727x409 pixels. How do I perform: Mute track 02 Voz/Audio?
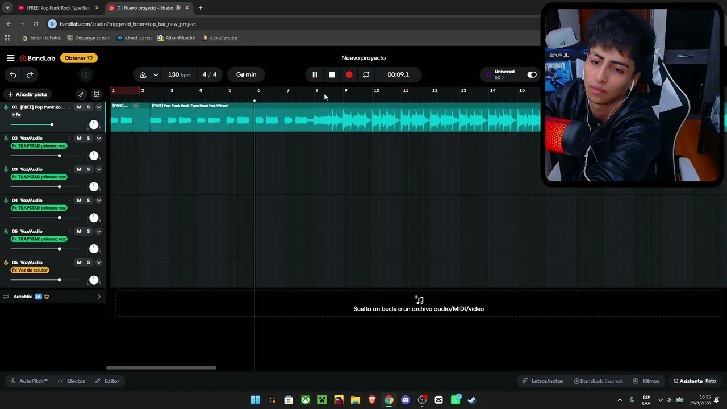pos(79,138)
